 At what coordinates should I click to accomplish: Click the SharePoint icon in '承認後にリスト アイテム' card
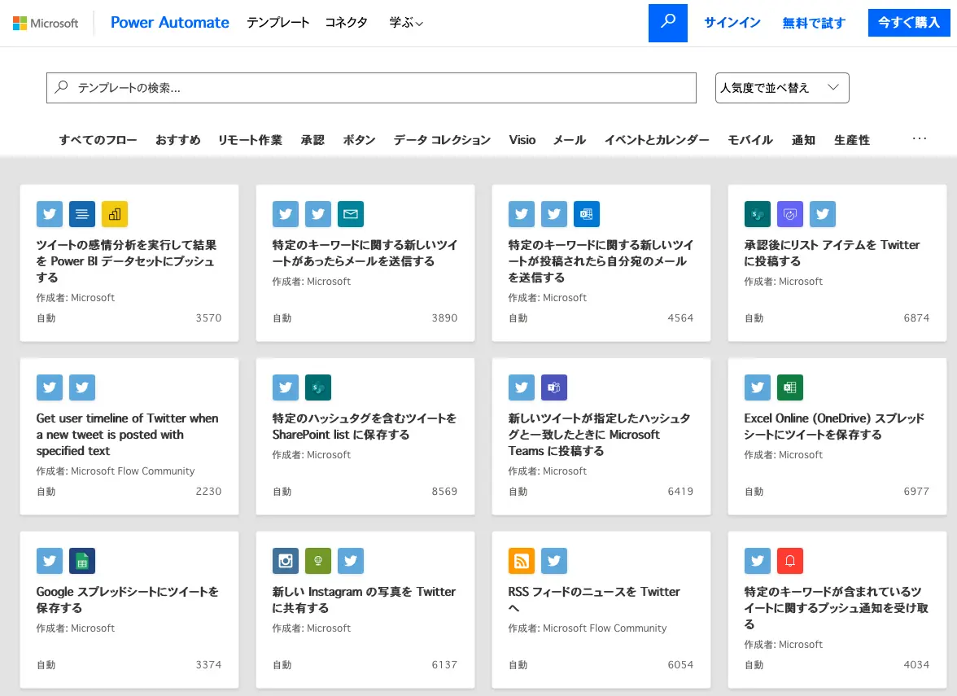[758, 214]
